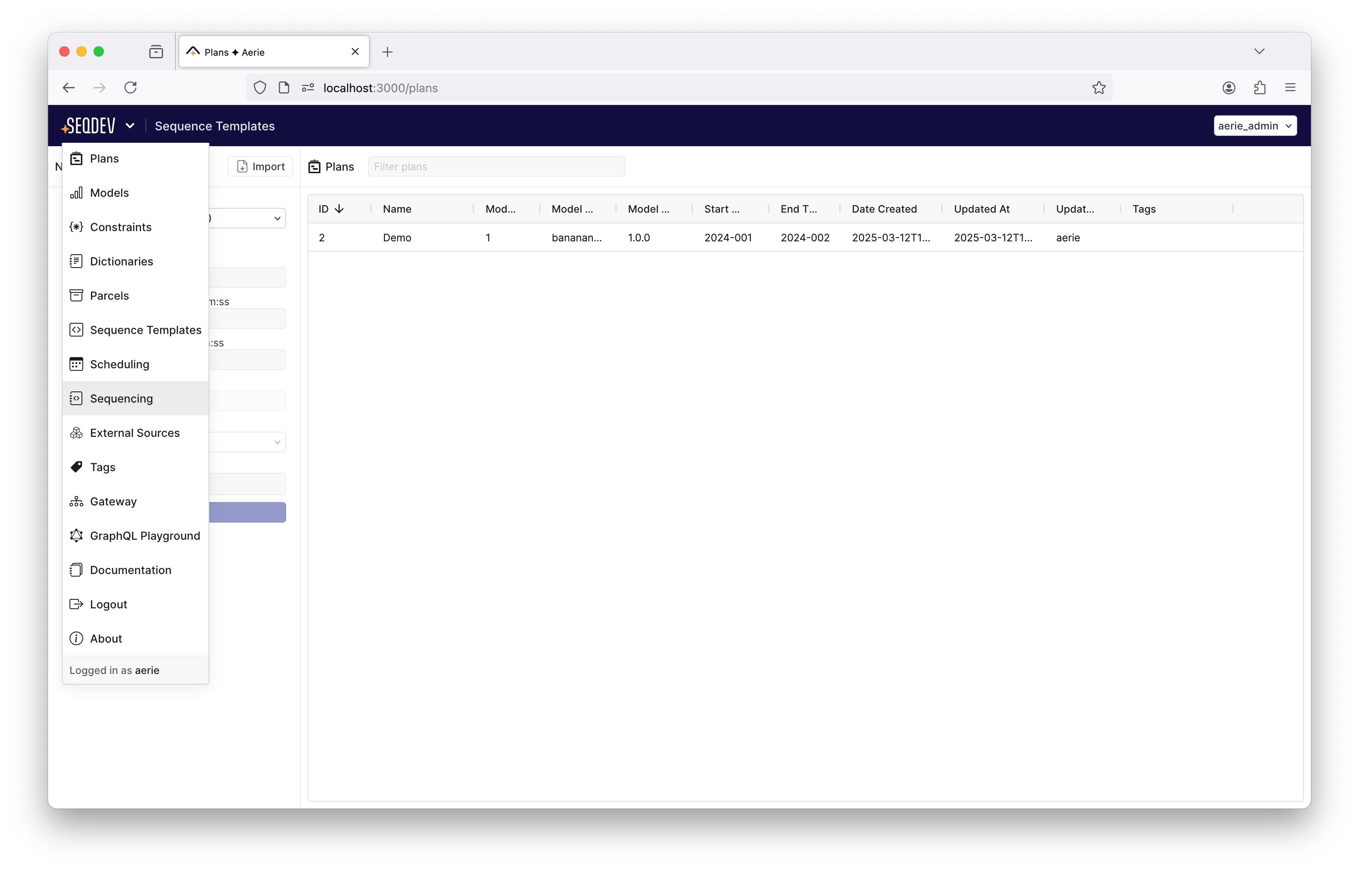The width and height of the screenshot is (1359, 872).
Task: Open the Constraints section
Action: click(121, 227)
